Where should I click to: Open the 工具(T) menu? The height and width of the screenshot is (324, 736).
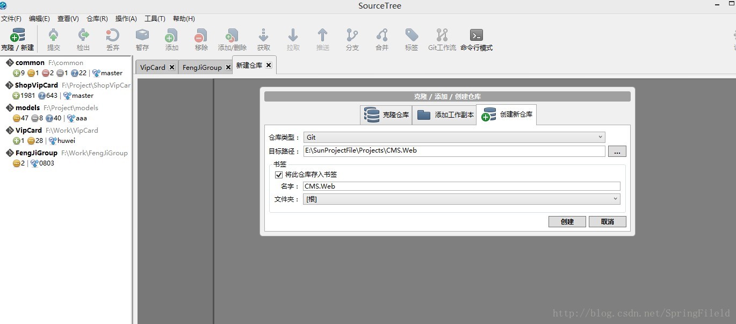(155, 18)
